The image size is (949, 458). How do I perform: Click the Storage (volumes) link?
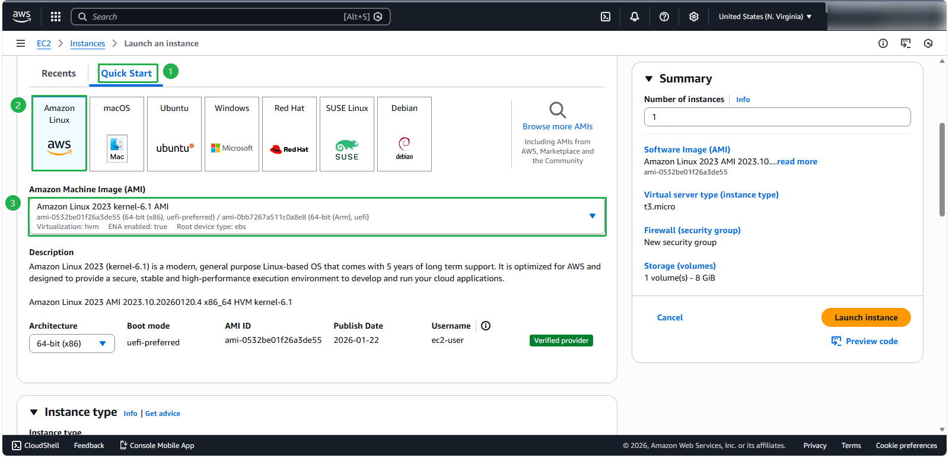click(680, 266)
